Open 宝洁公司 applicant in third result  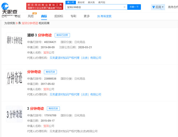[49, 126]
